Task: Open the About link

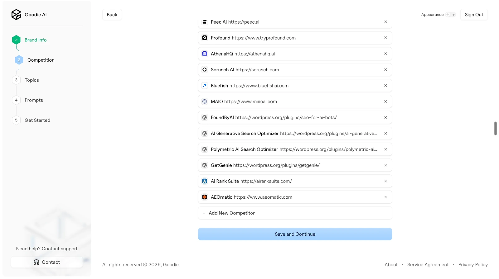Action: click(x=391, y=265)
